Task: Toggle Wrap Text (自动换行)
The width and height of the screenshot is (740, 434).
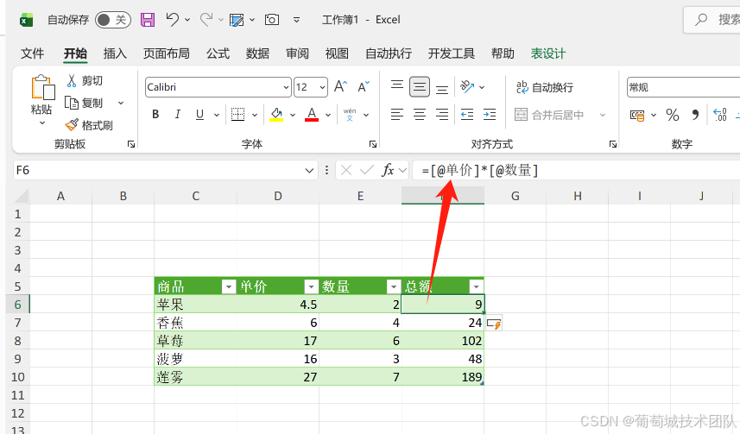Action: pyautogui.click(x=544, y=87)
